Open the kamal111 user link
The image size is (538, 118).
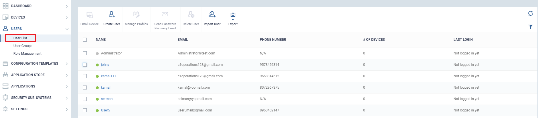click(x=108, y=76)
